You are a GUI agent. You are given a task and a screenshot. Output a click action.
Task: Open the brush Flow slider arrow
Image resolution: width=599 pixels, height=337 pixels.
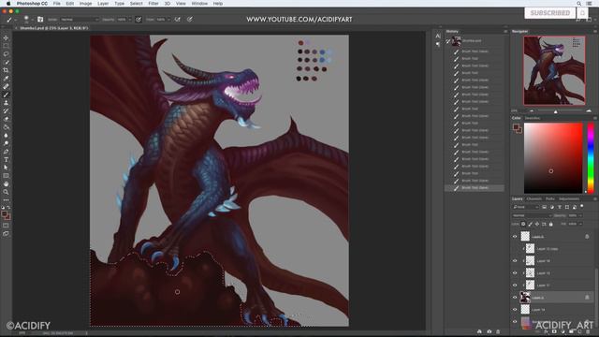click(168, 19)
